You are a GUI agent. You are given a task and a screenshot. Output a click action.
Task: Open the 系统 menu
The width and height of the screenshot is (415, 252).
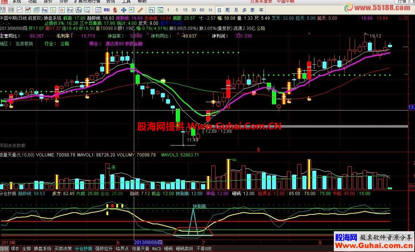tap(16, 1)
